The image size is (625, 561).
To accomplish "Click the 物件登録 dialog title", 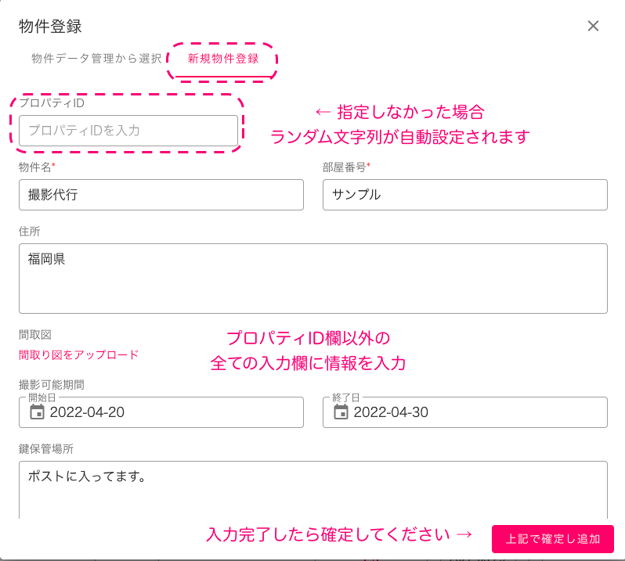I will (x=50, y=27).
